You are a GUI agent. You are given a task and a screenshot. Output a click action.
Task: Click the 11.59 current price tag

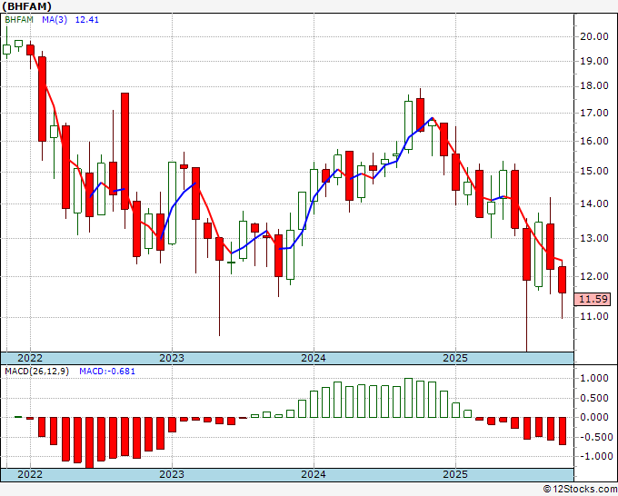(593, 299)
